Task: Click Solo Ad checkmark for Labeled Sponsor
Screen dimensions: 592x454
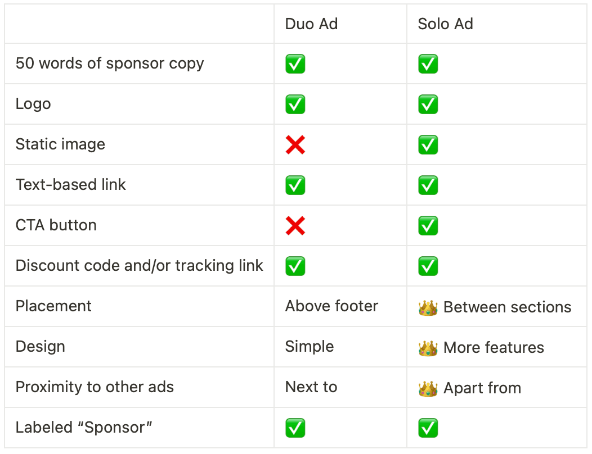Action: point(428,428)
